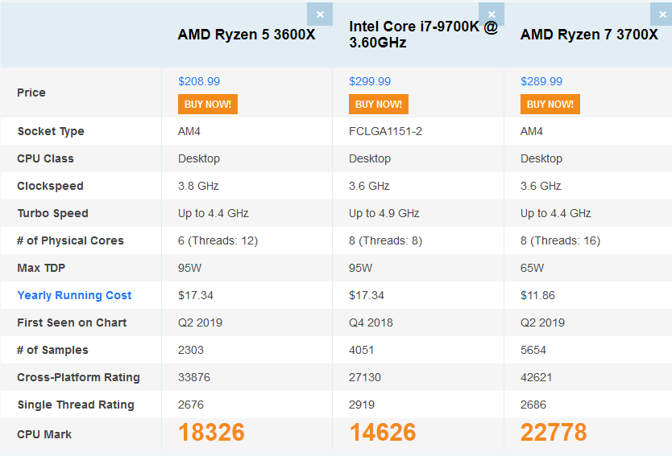This screenshot has width=672, height=456.
Task: Click the CPU Mark score 18326
Action: [211, 432]
